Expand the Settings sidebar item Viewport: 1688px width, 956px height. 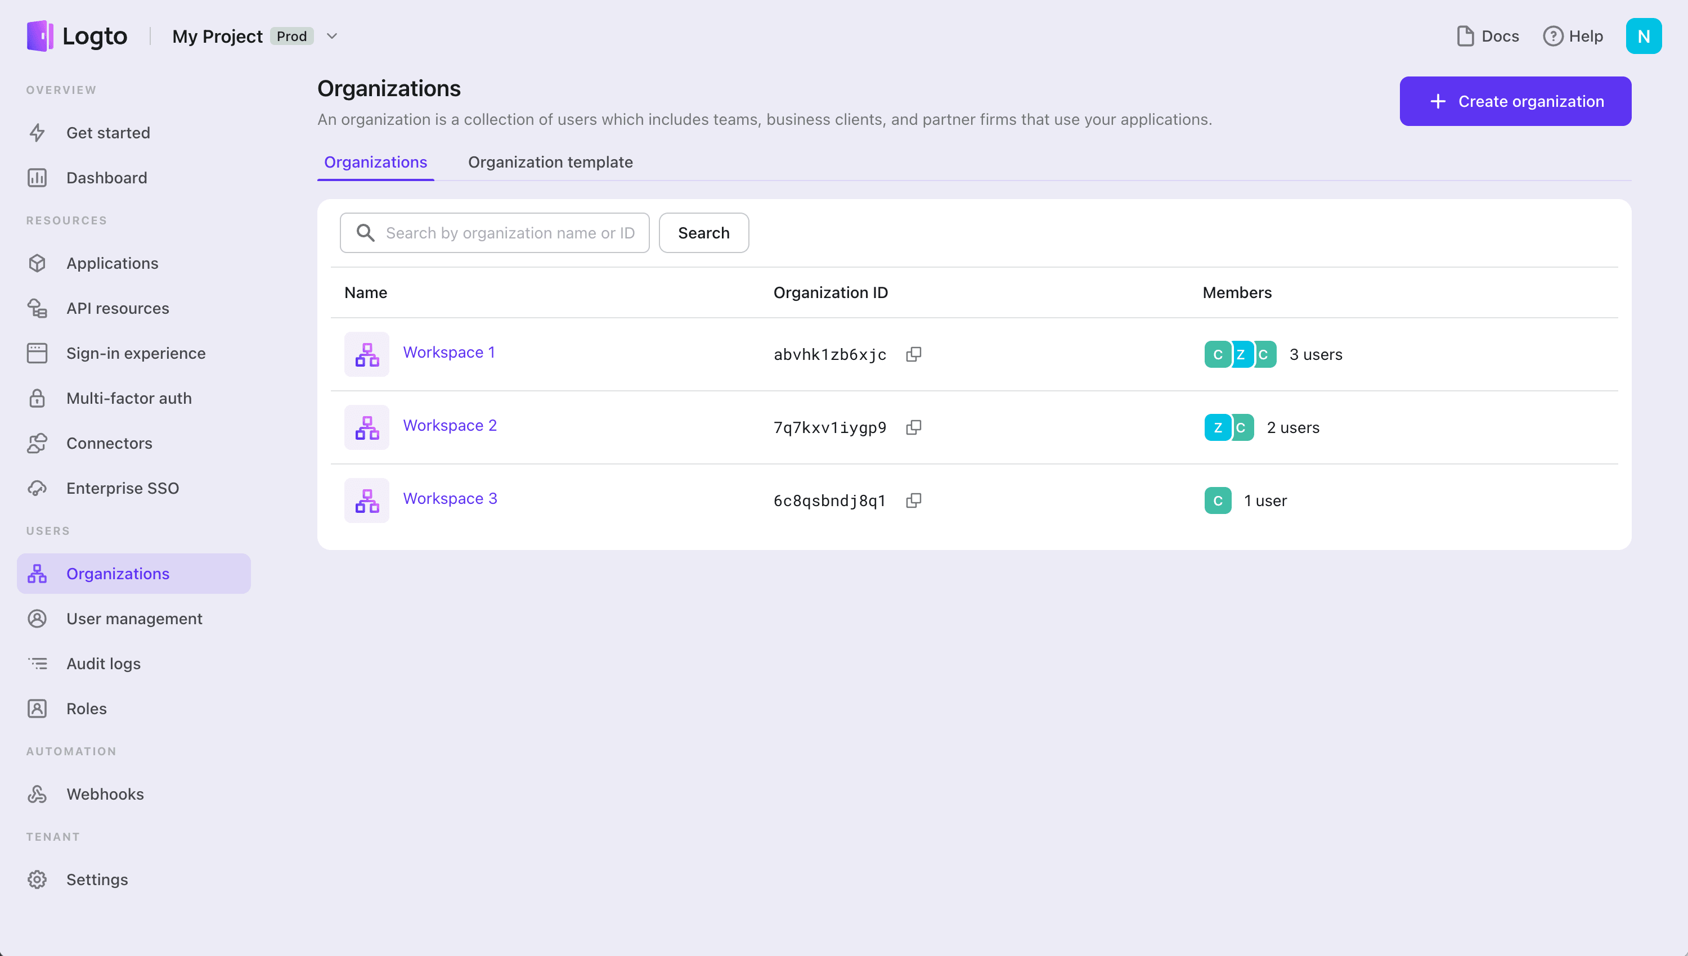[x=97, y=880]
